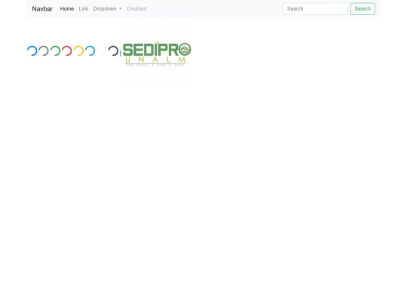Click the dark black loading spinner
The width and height of the screenshot is (407, 305).
coord(113,51)
